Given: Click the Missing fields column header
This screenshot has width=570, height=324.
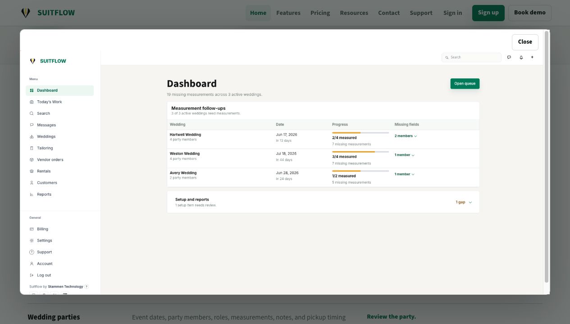Looking at the screenshot, I should click(407, 125).
